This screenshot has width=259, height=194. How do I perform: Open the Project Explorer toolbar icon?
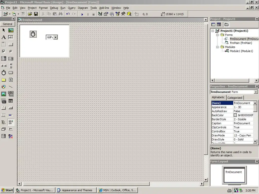[x=100, y=14]
